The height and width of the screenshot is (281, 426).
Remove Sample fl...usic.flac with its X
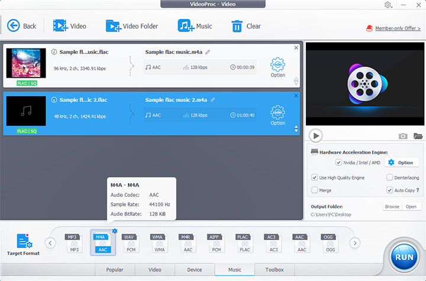(x=296, y=47)
